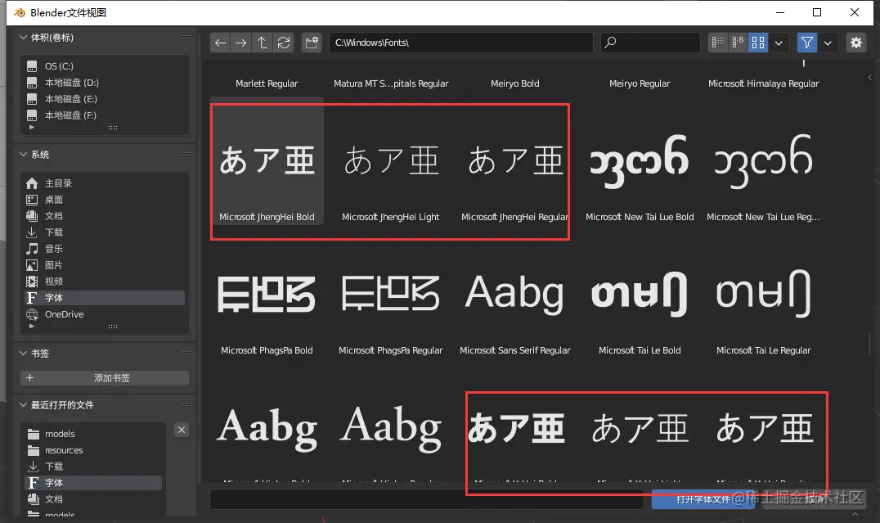The image size is (880, 523).
Task: Open recent 文档 entry
Action: [94, 498]
